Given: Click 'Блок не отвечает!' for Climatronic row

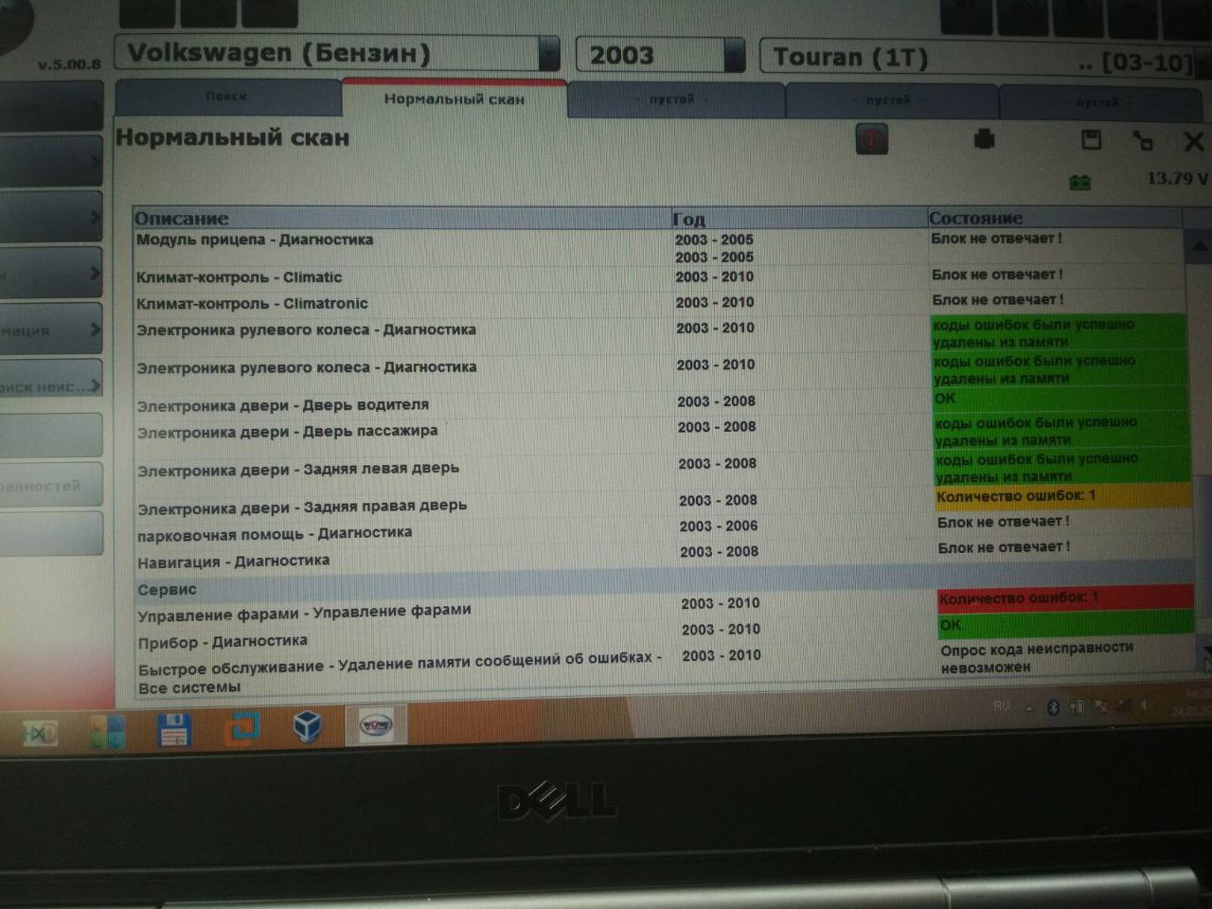Looking at the screenshot, I should point(997,299).
